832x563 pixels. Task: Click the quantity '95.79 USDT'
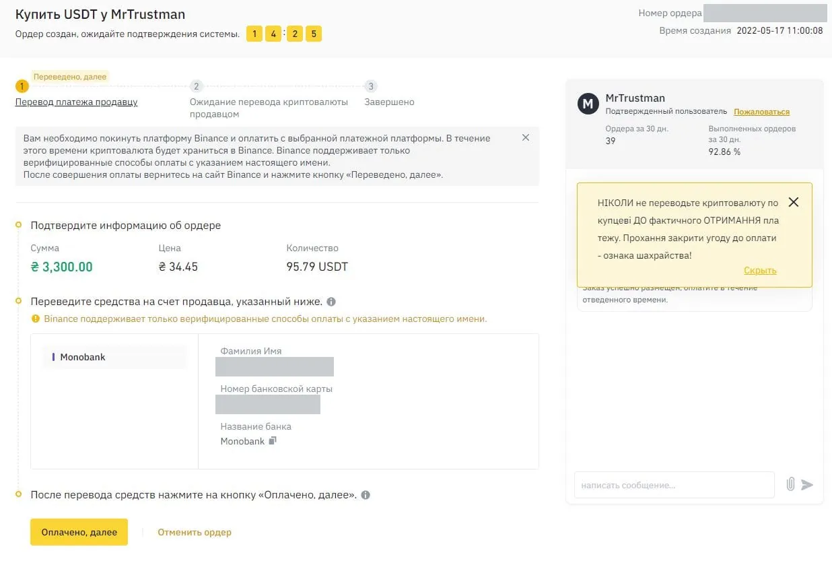click(x=317, y=267)
